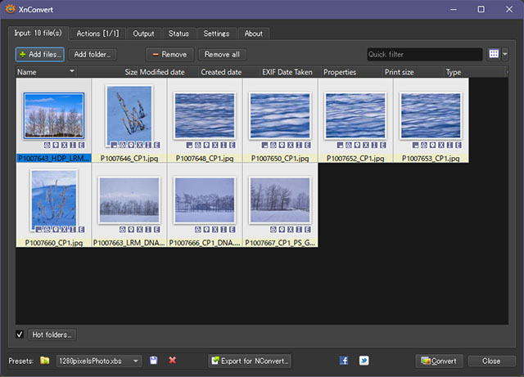
Task: Click the Print size column header
Action: [413, 72]
